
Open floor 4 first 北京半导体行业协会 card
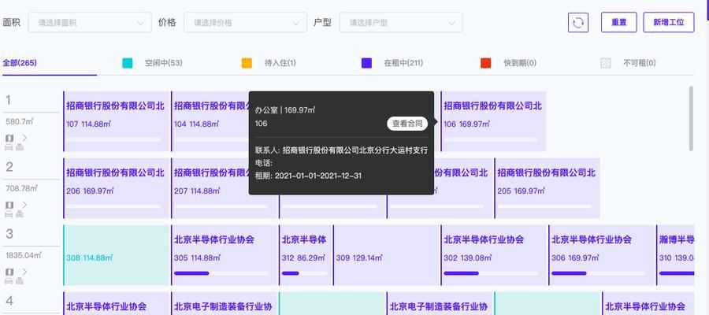pos(117,303)
